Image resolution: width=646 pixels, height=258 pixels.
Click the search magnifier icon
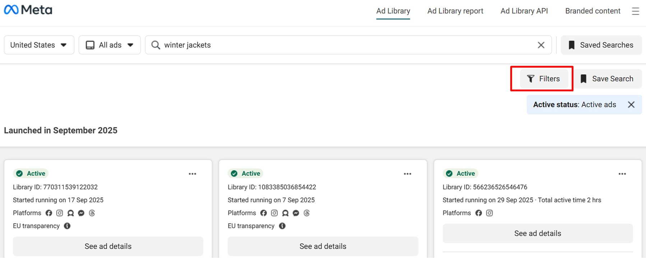(x=155, y=45)
